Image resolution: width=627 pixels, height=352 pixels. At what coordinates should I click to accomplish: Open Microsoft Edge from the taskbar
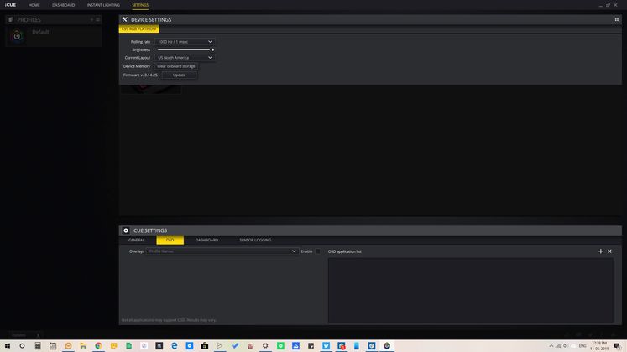[175, 346]
